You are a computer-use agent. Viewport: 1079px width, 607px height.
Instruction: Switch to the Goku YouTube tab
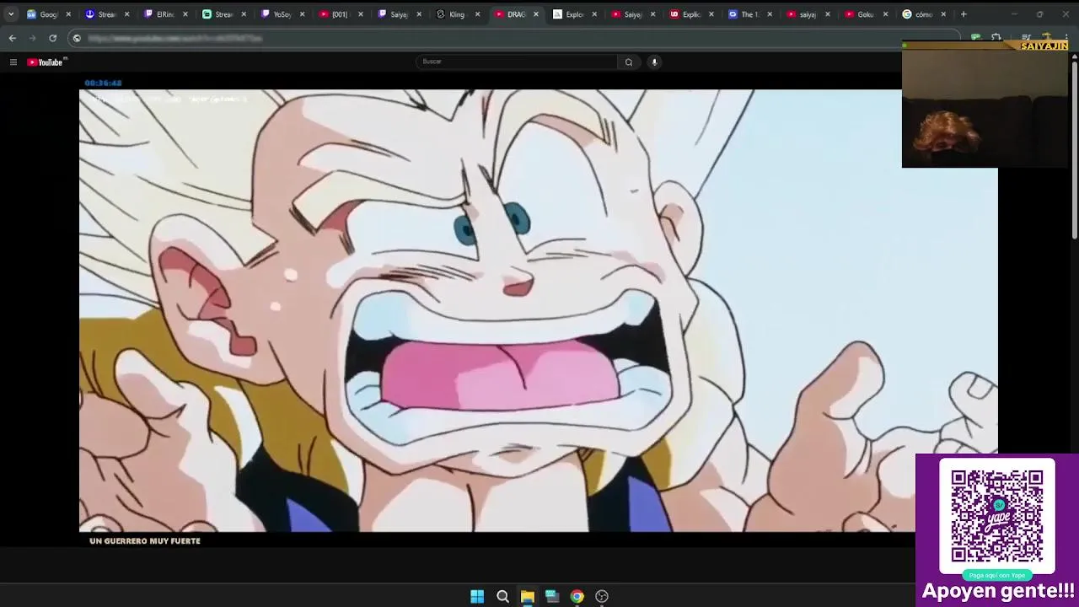pos(865,14)
